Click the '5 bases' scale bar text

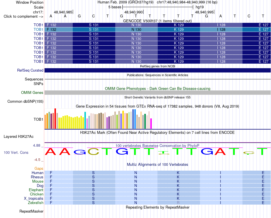(115, 7)
